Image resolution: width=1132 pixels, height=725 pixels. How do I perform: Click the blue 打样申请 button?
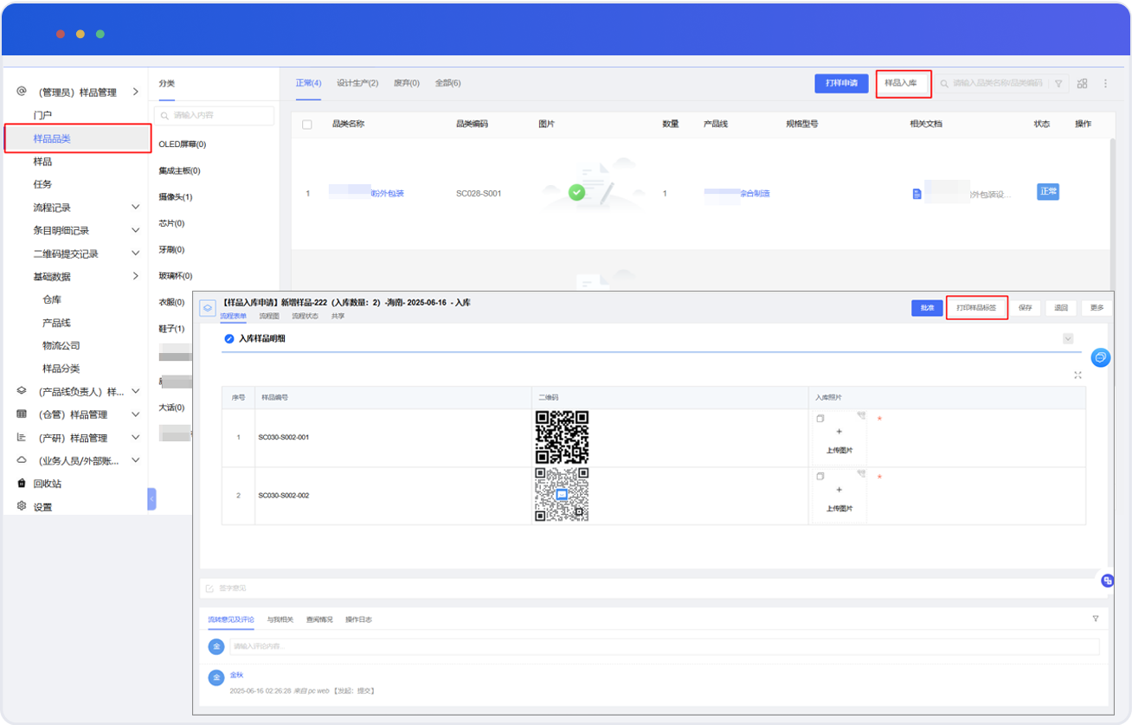(840, 83)
